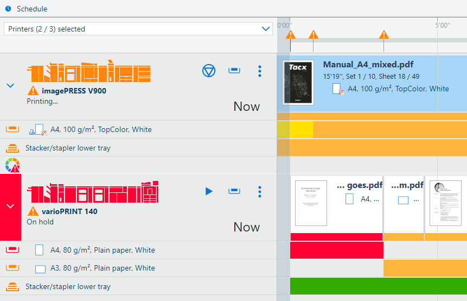The width and height of the screenshot is (467, 301).
Task: Select 'A4, 80 g/m², Plain paper, White' row text
Action: click(103, 250)
